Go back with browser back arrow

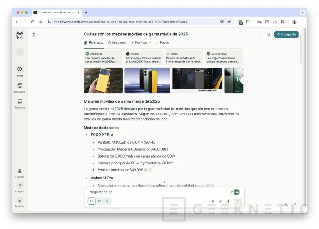coord(17,22)
